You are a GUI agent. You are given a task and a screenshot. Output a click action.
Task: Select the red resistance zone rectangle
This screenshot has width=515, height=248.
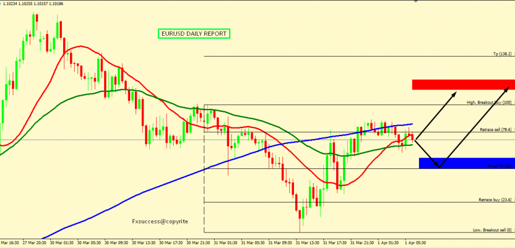coord(463,84)
